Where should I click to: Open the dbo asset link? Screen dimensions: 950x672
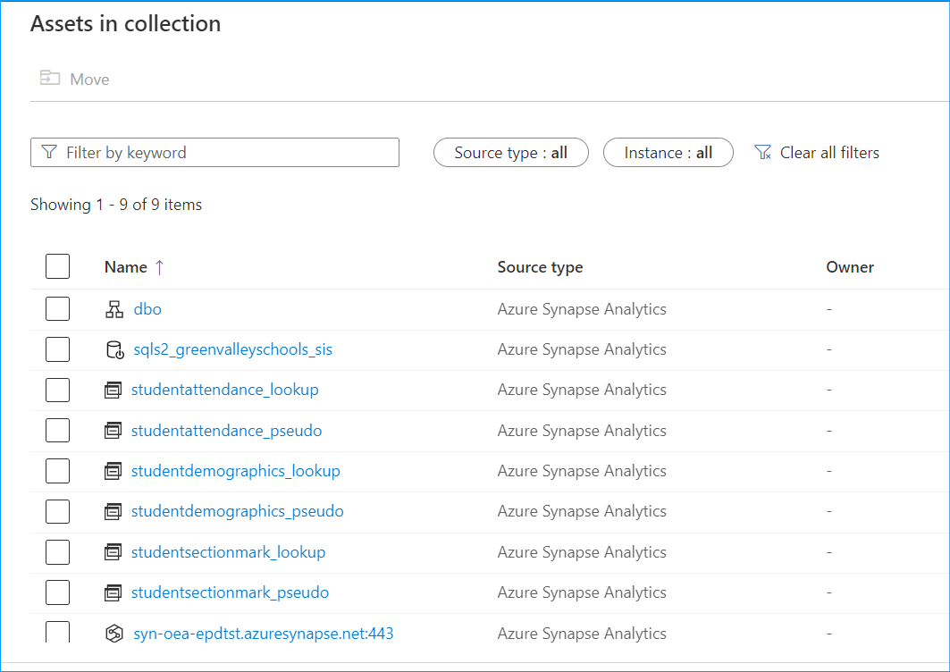(147, 309)
